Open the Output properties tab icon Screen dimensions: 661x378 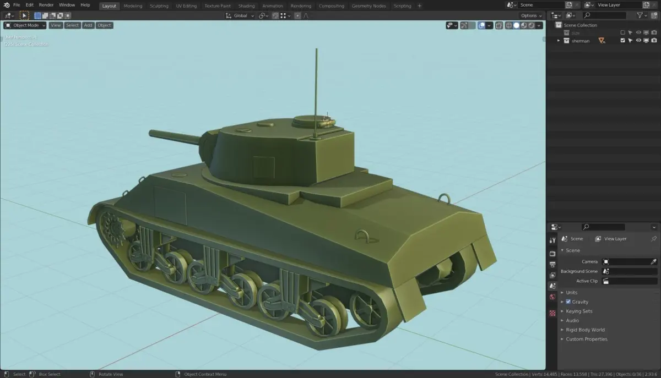(x=552, y=264)
